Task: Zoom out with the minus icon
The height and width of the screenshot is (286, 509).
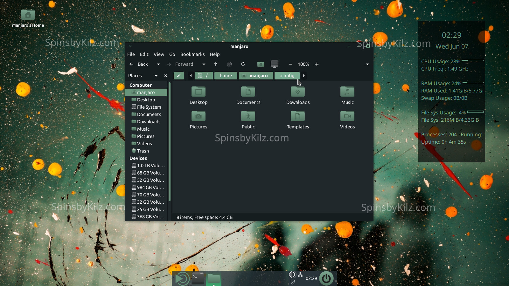Action: [290, 64]
